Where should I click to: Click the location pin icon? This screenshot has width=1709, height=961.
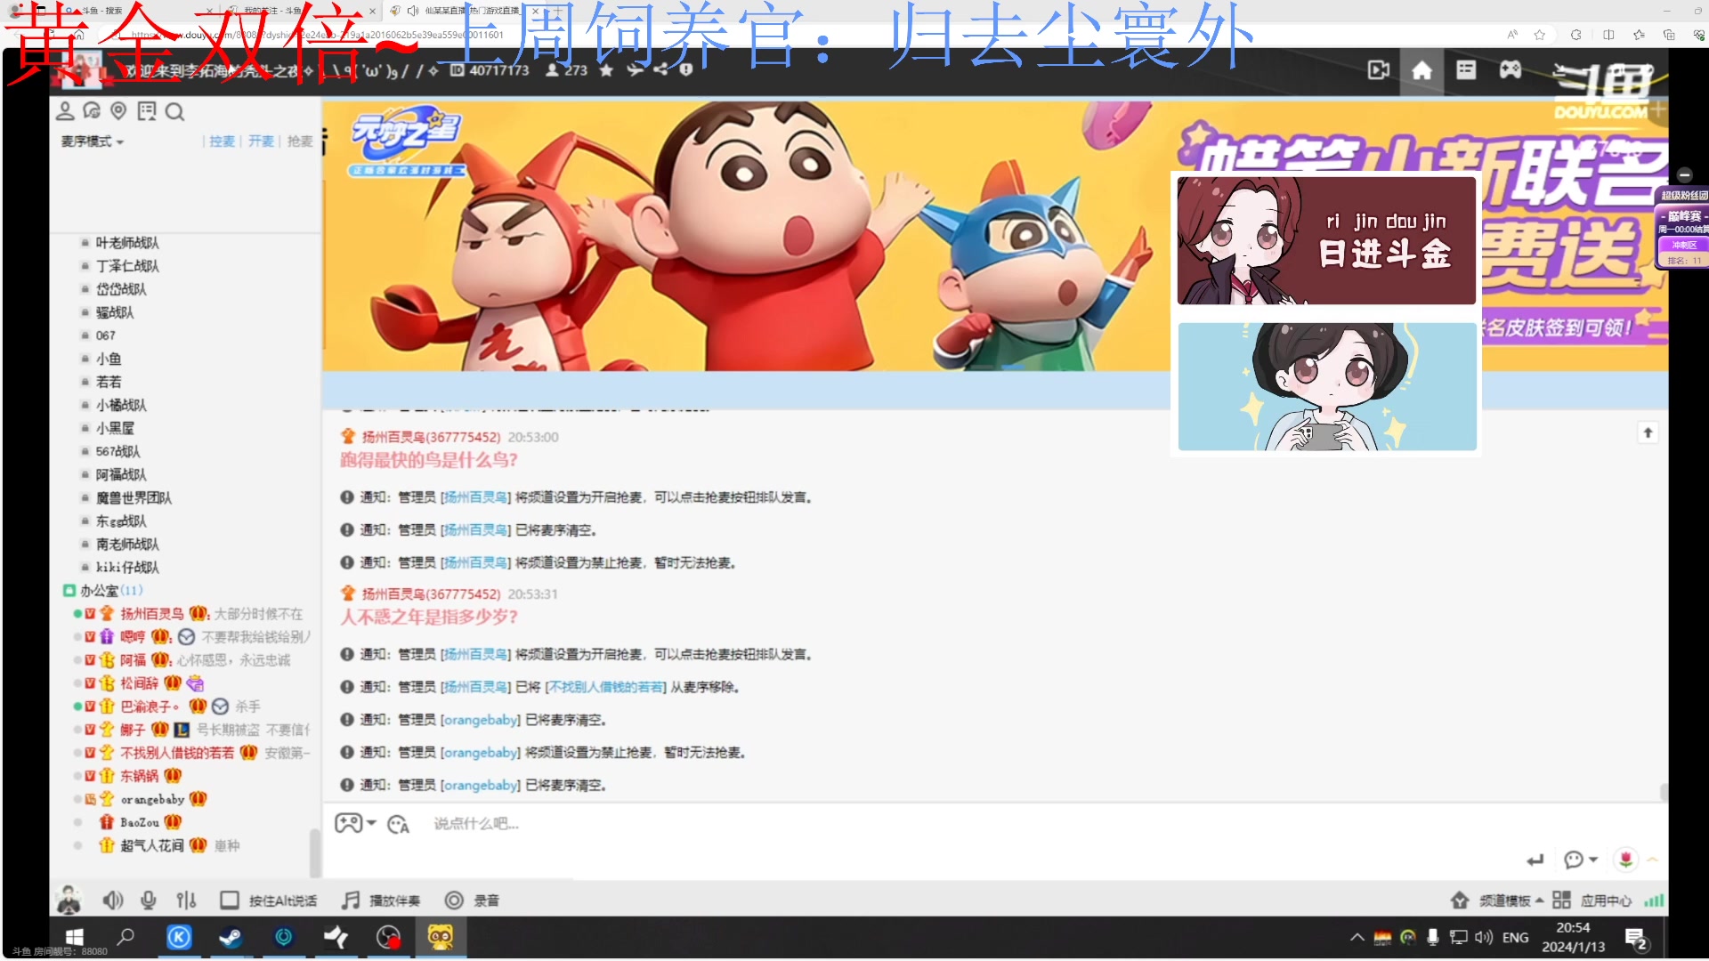tap(118, 111)
